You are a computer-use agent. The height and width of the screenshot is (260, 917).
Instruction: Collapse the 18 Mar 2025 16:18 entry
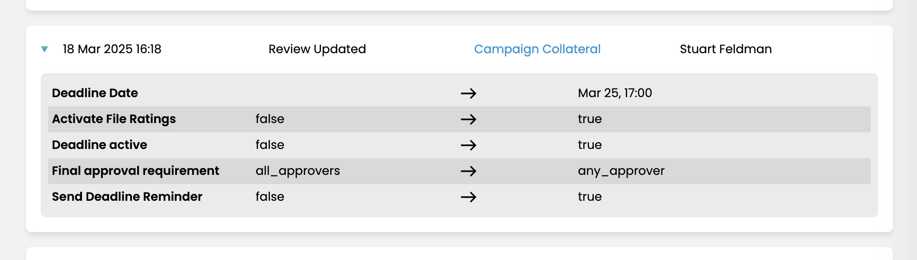tap(44, 49)
